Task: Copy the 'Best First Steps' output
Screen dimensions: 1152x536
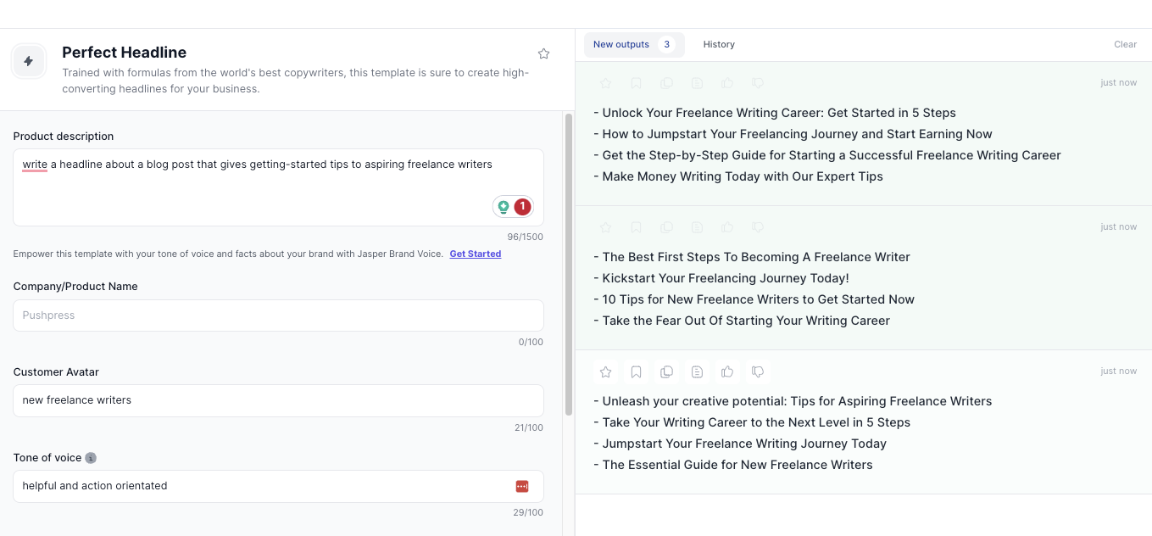Action: coord(666,227)
